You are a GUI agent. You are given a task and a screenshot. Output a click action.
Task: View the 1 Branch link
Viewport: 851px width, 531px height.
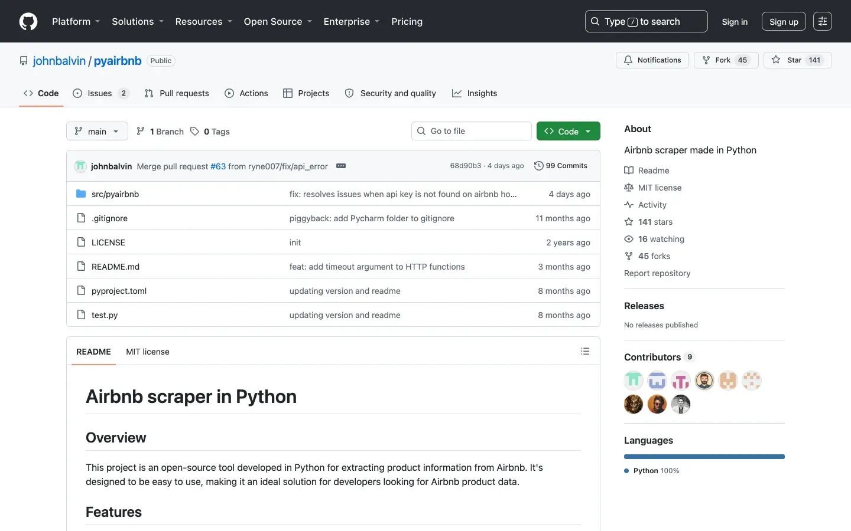tap(160, 132)
